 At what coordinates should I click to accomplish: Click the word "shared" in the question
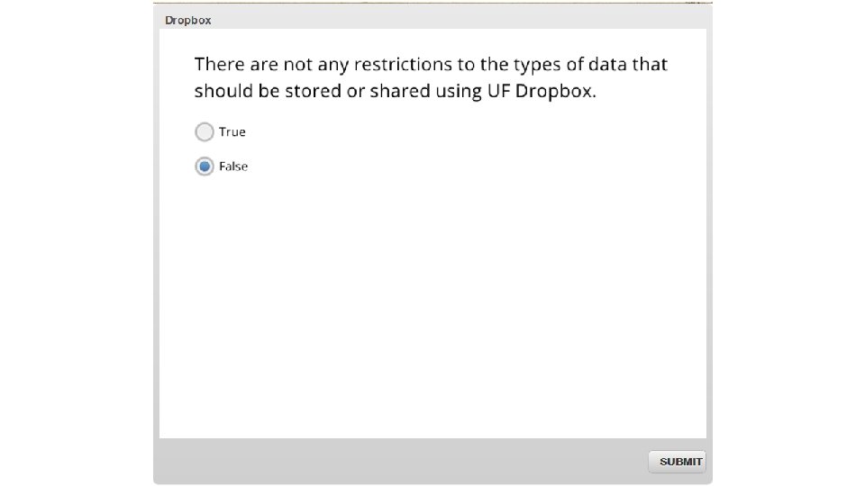click(389, 92)
